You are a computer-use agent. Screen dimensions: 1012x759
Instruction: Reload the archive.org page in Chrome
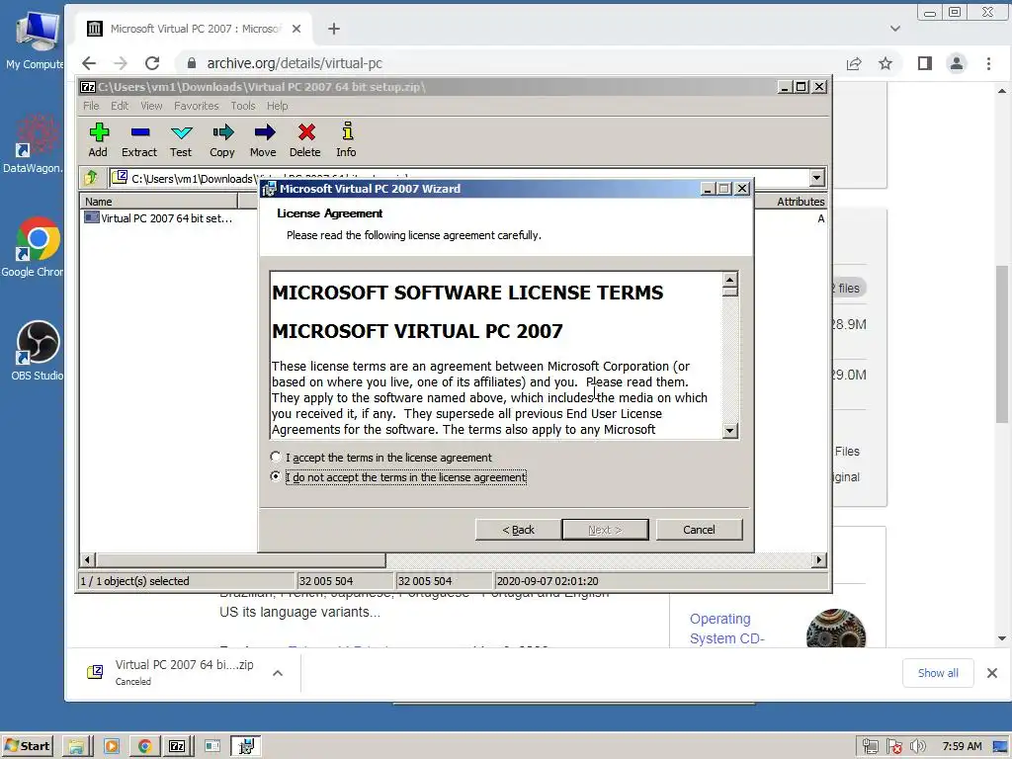coord(152,63)
